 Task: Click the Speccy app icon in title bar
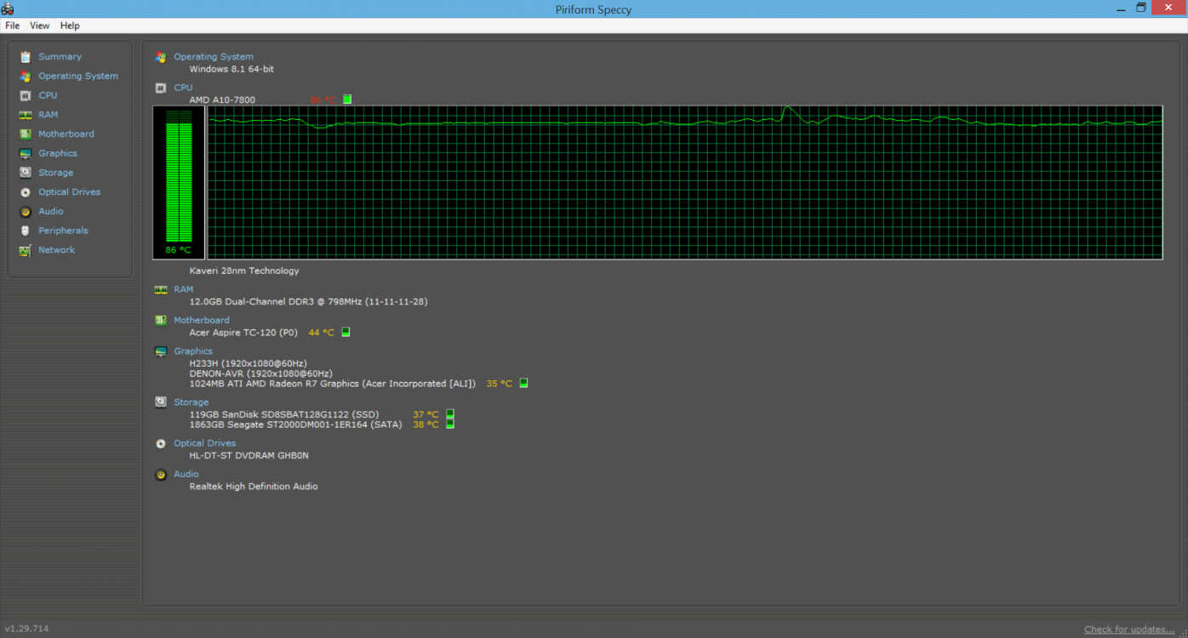(x=8, y=9)
